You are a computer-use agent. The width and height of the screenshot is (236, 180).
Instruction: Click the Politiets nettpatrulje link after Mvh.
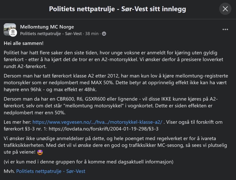click(51, 171)
